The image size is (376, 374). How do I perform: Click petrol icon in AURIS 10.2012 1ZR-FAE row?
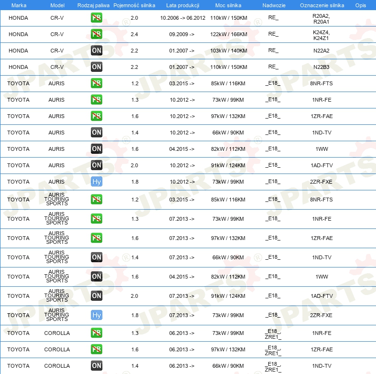click(97, 116)
